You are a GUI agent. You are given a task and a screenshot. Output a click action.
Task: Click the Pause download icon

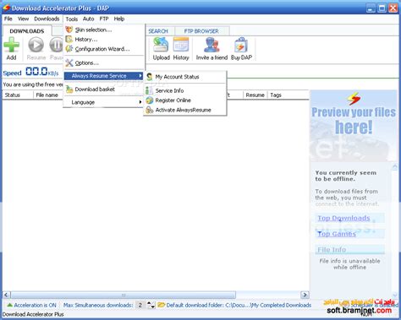[x=56, y=45]
